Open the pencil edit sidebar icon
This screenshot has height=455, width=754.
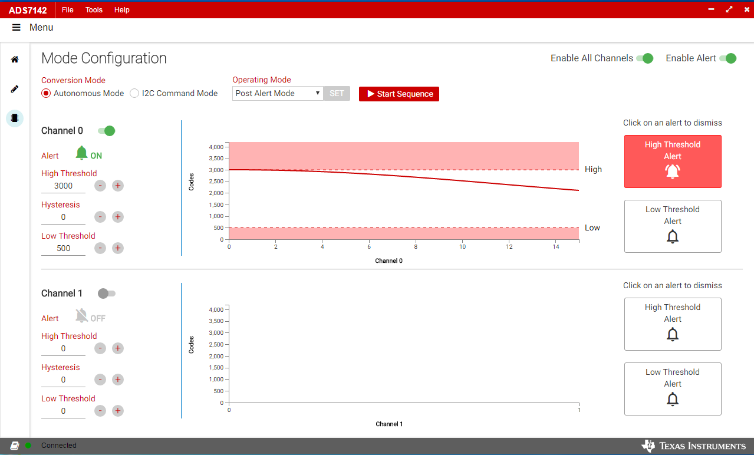(15, 89)
